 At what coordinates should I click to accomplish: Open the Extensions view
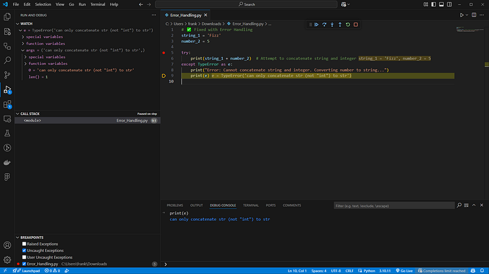click(x=7, y=104)
